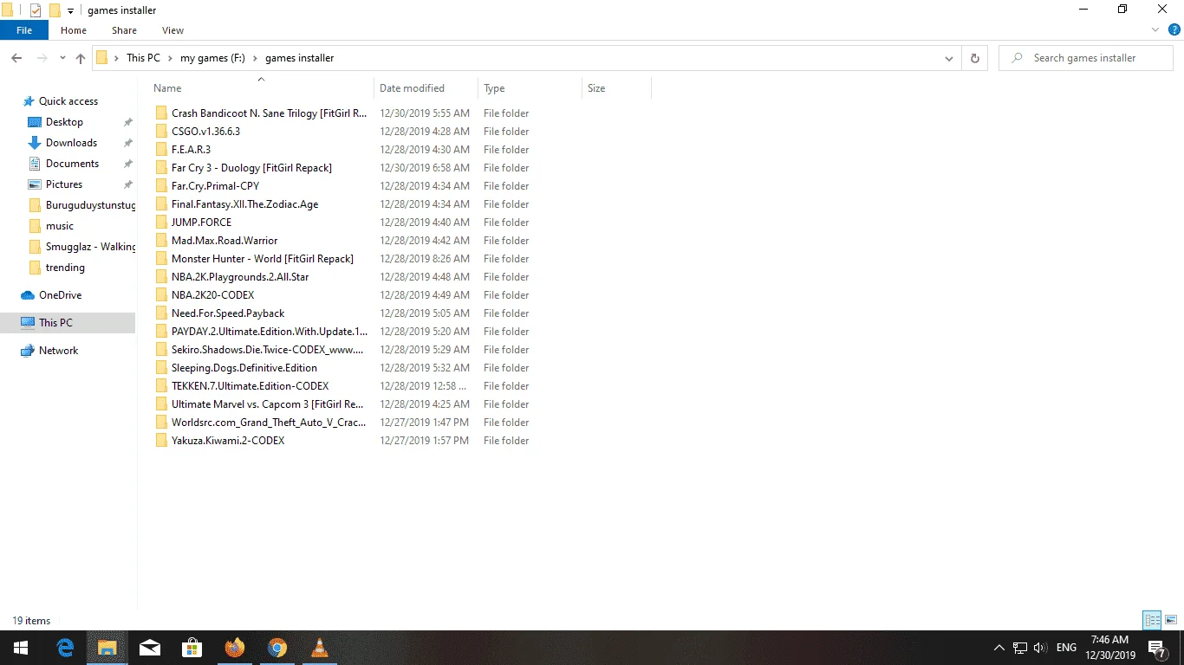
Task: Select Quick access in navigation pane
Action: (x=68, y=101)
